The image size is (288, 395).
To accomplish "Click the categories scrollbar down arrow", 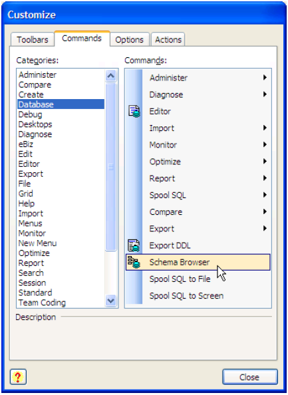I will 111,301.
